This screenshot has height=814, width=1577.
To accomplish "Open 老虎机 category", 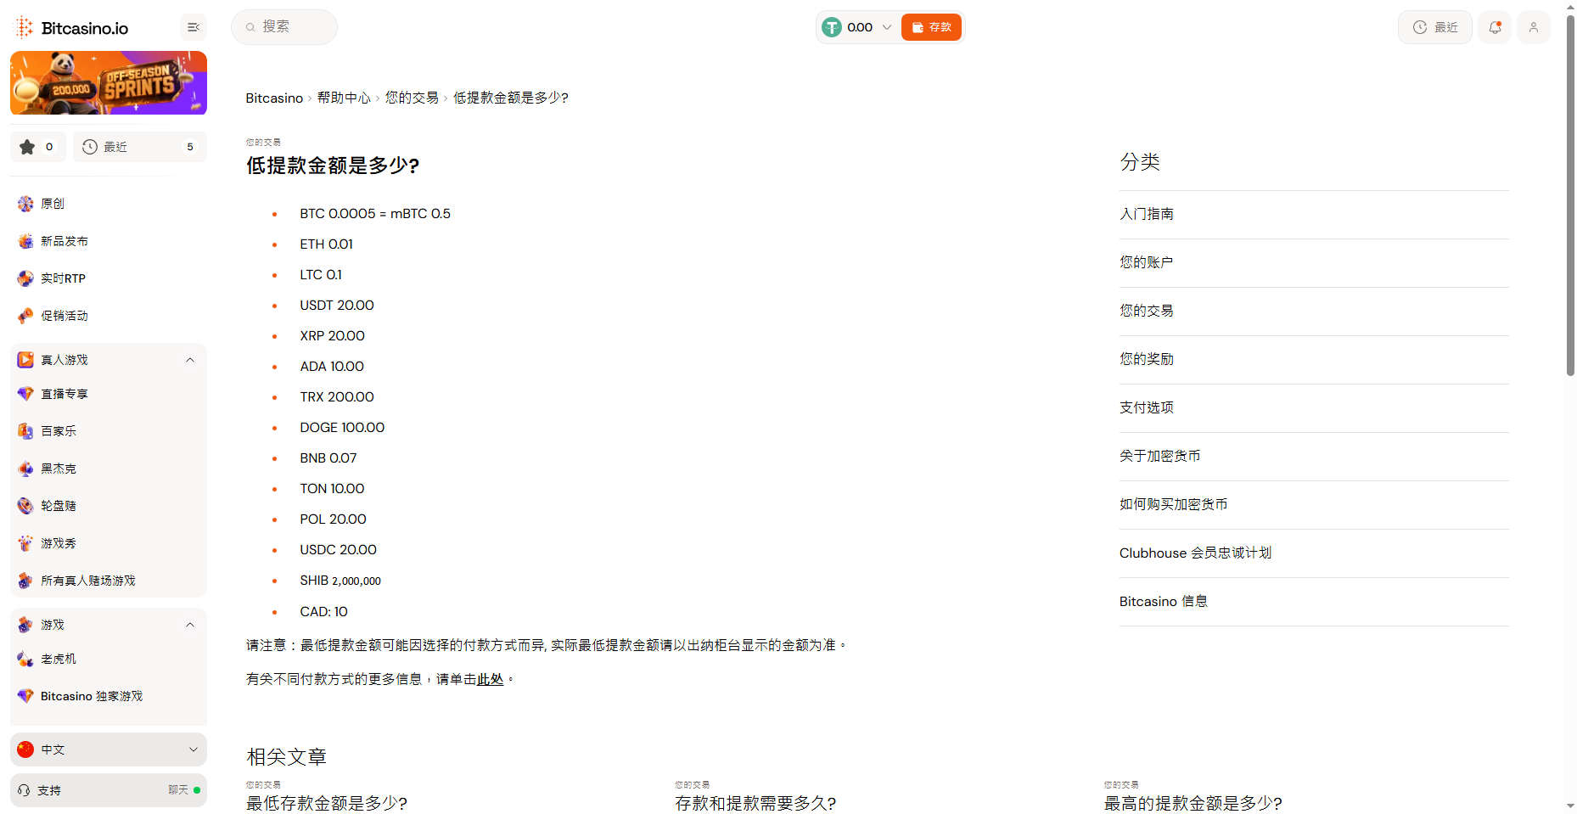I will (x=59, y=659).
